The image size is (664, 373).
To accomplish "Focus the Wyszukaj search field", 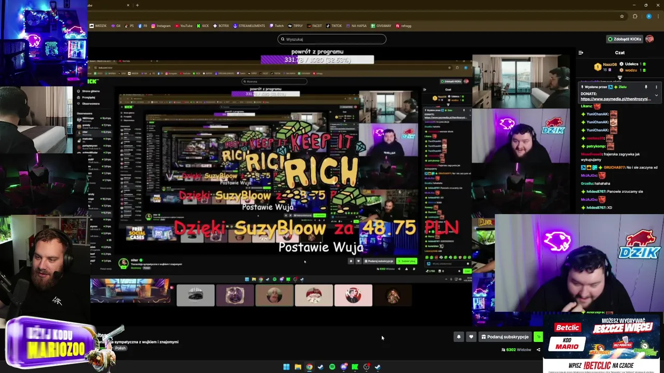I will (x=332, y=39).
